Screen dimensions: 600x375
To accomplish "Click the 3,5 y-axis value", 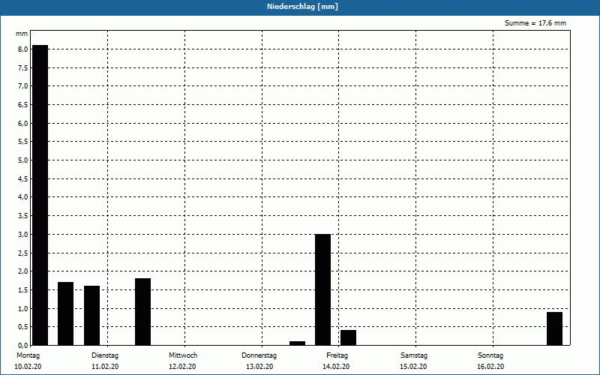I will [x=22, y=216].
